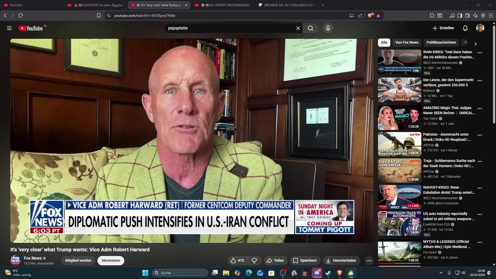
Task: Open the Fox News channel link
Action: coord(33,258)
